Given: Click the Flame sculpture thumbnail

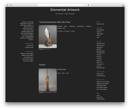Looking at the screenshot, I should pyautogui.click(x=48, y=80).
